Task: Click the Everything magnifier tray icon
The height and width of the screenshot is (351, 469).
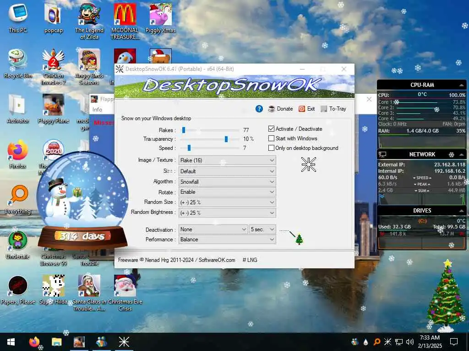Action: coord(377,342)
